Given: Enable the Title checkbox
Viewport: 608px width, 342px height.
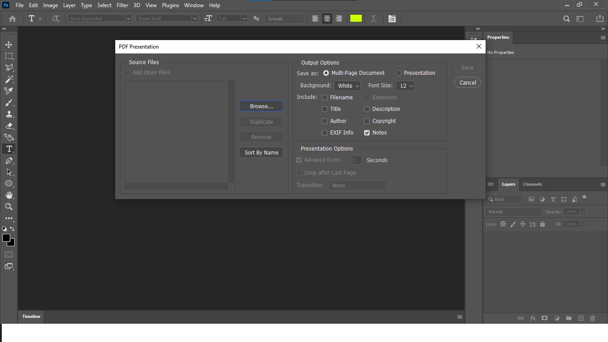Looking at the screenshot, I should [x=324, y=109].
